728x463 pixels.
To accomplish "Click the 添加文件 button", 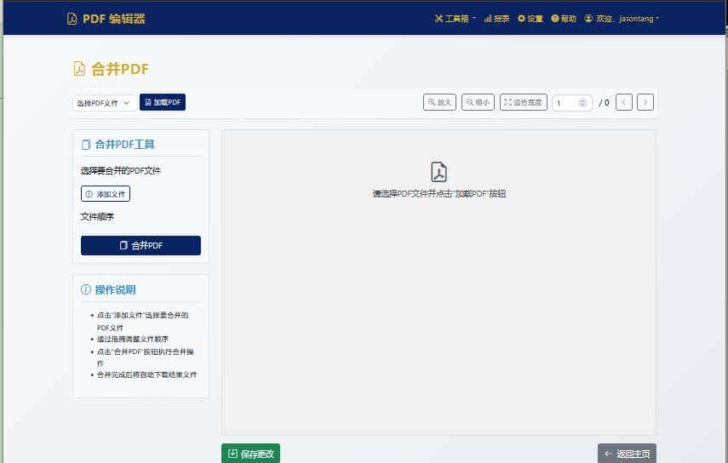I will click(x=106, y=194).
